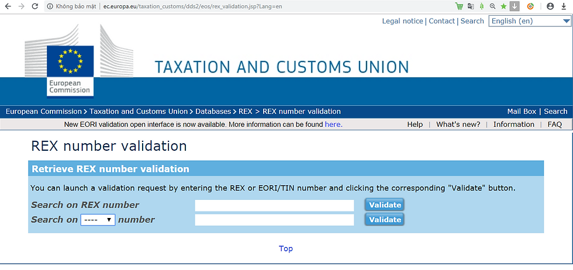This screenshot has width=573, height=270.
Task: Click the REX number validation page title
Action: [109, 146]
